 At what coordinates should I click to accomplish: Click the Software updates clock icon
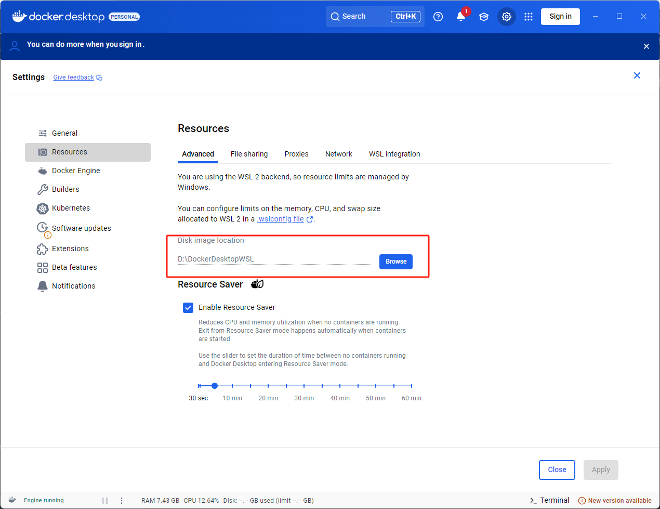(43, 228)
